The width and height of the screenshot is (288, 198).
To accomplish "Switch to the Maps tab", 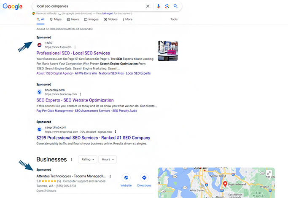I will [x=56, y=19].
